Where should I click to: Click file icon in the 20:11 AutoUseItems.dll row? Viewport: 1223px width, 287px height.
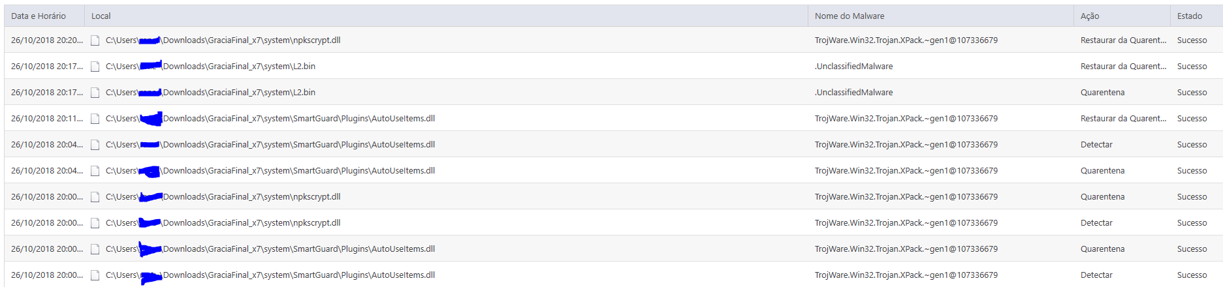tap(95, 119)
